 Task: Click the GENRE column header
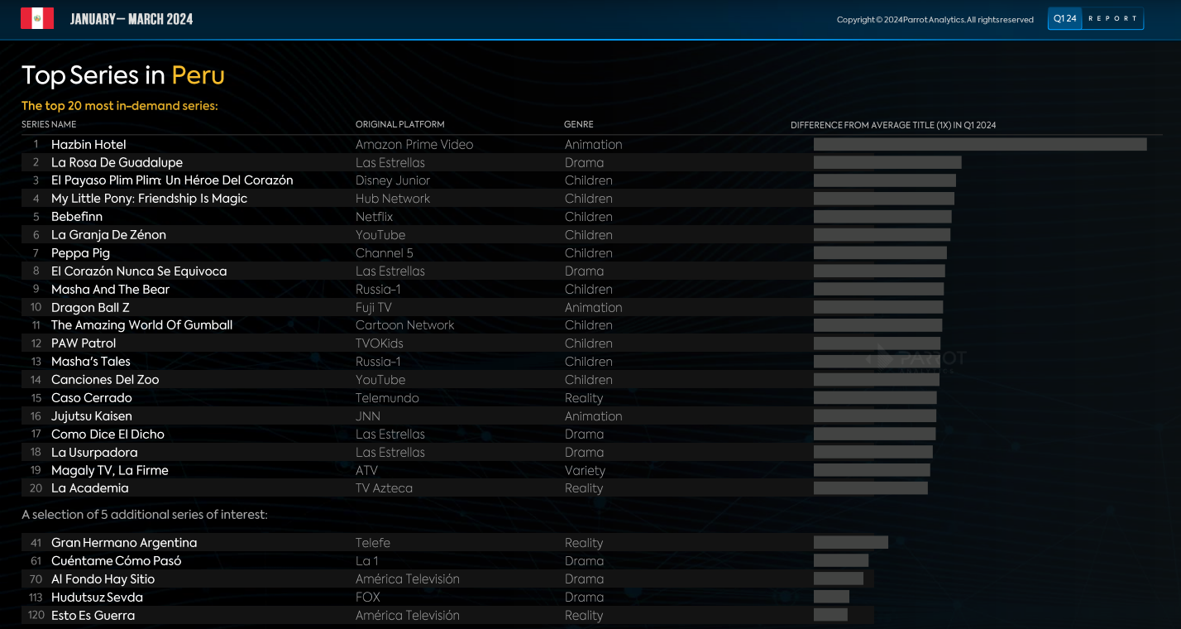(x=579, y=125)
